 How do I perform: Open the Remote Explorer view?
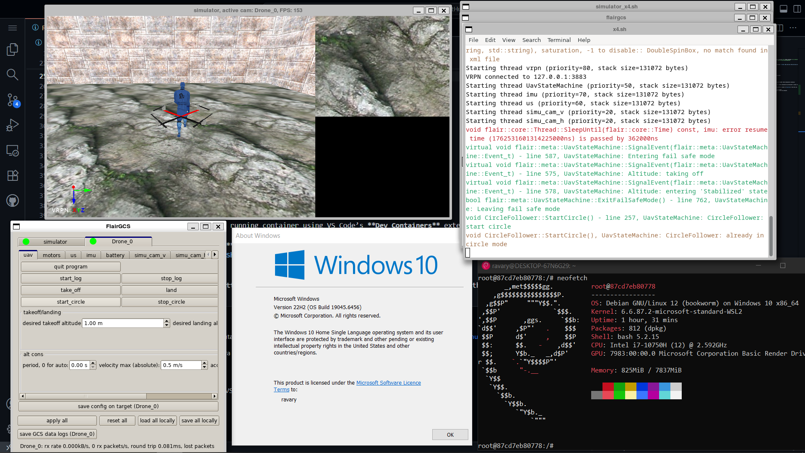[x=13, y=150]
